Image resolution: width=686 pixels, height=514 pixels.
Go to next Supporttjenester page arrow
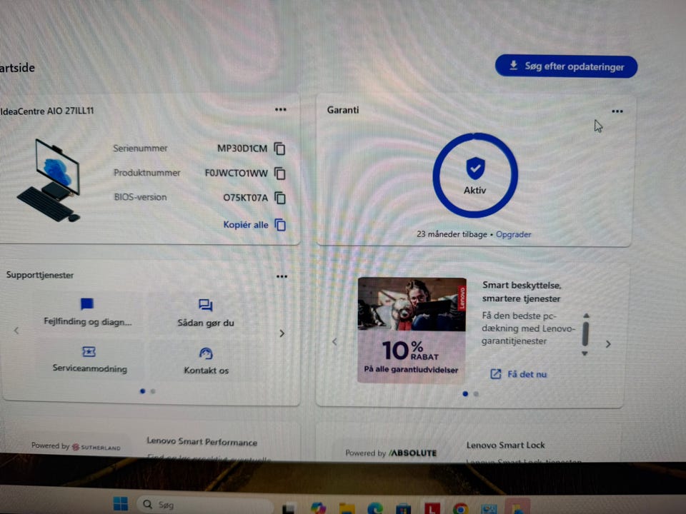282,333
